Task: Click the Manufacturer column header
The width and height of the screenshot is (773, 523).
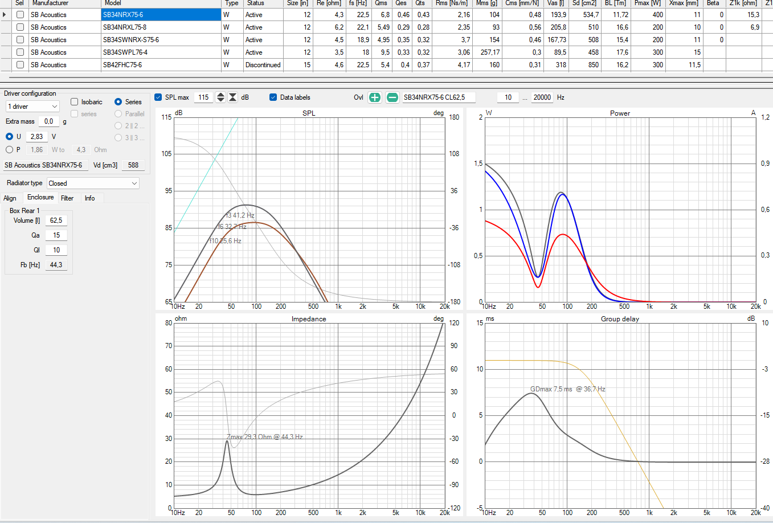Action: pyautogui.click(x=64, y=3)
